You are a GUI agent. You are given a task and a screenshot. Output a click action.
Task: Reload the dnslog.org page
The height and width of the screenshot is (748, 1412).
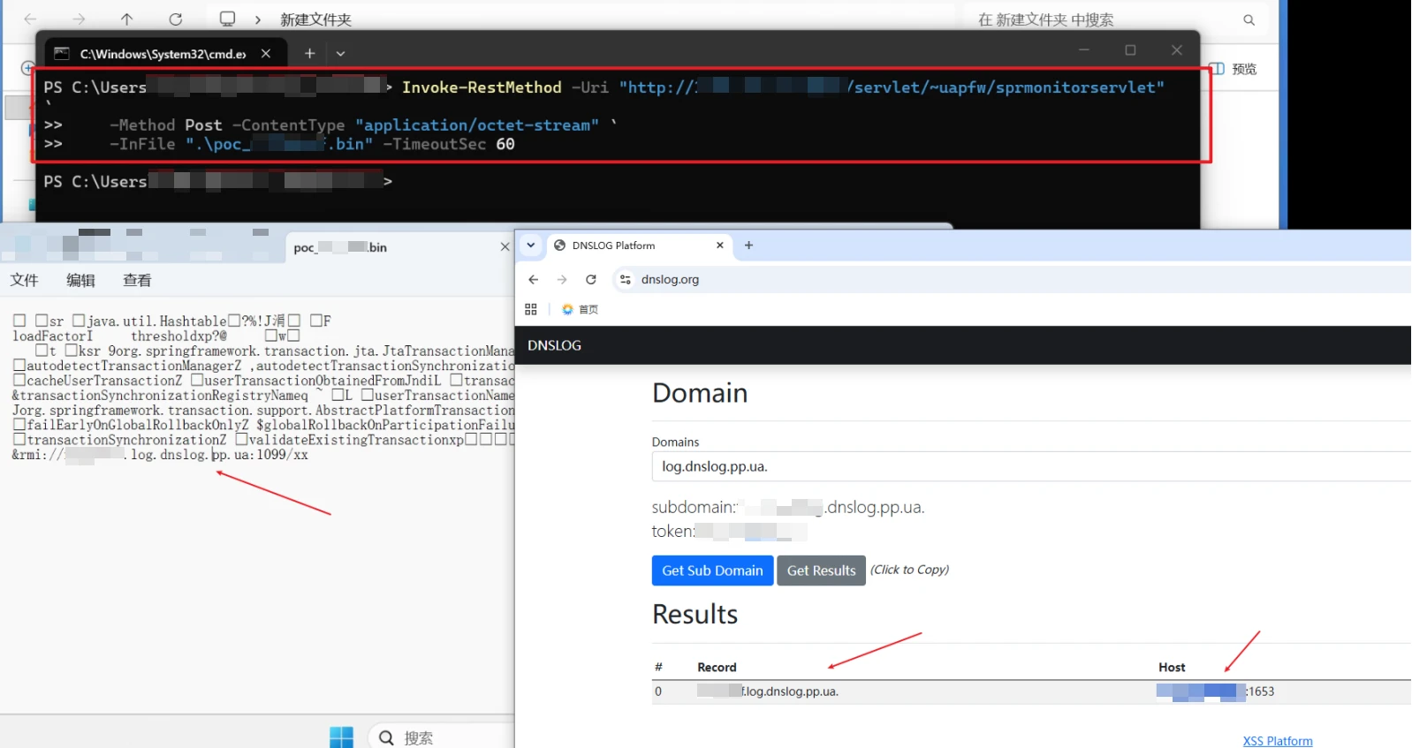pos(591,280)
